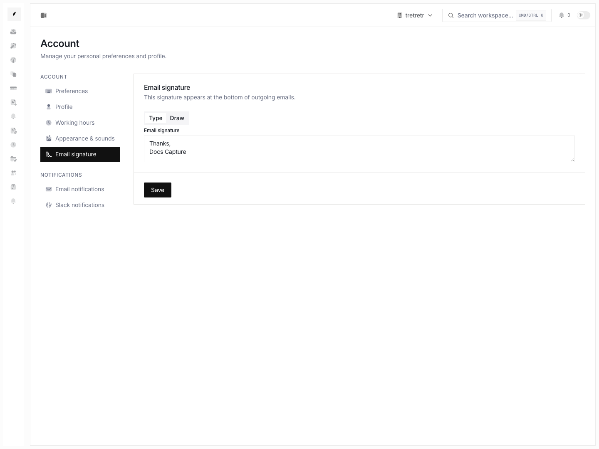The image size is (599, 449).
Task: Click the credit card sidebar icon
Action: tap(13, 88)
